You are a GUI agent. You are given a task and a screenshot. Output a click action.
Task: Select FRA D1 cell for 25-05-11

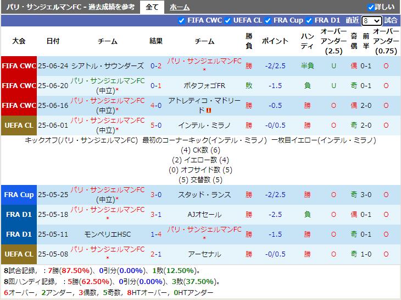[19, 234]
